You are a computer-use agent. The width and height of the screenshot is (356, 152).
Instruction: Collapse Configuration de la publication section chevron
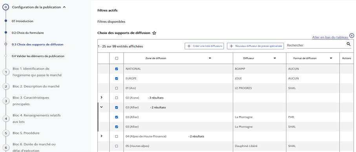point(64,7)
